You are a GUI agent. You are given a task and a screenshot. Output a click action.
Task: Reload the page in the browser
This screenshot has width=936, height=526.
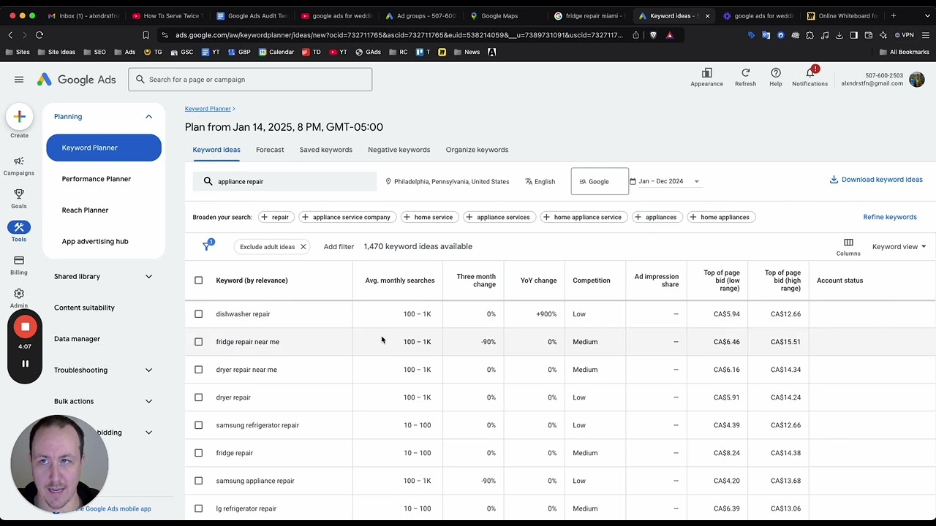39,35
